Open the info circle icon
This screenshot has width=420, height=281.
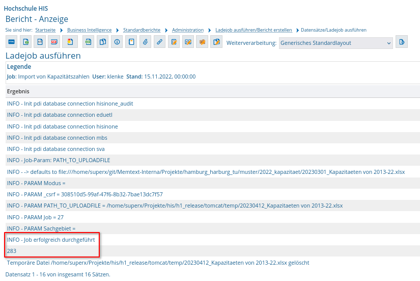(x=117, y=42)
